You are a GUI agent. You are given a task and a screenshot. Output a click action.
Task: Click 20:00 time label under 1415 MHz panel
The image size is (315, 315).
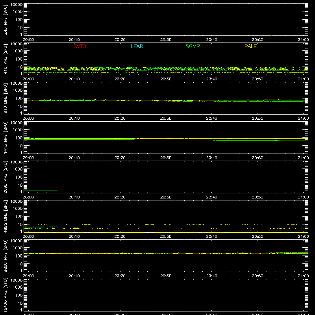point(28,158)
